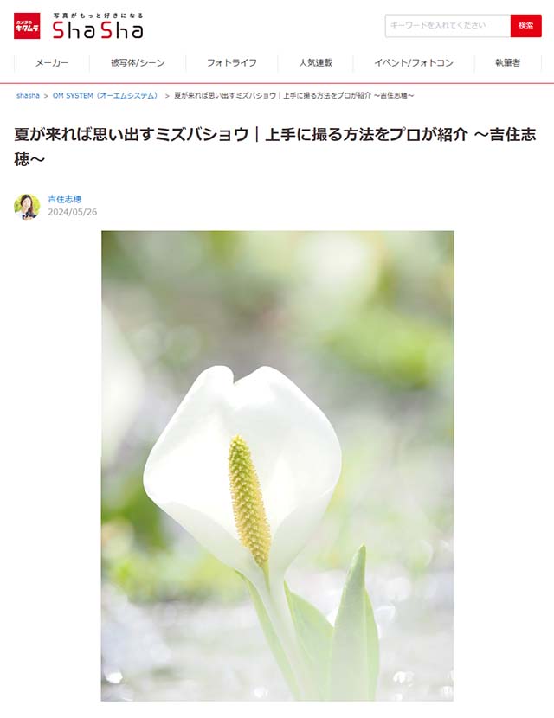Image resolution: width=554 pixels, height=718 pixels.
Task: Open the 執筆者 navigation item
Action: pyautogui.click(x=508, y=63)
